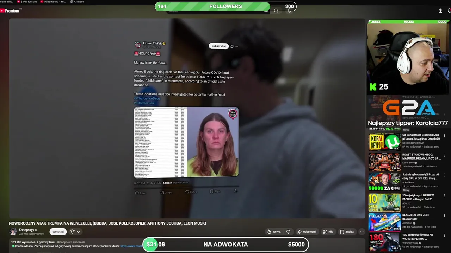
Task: Activate the voice search microphone icon
Action: [x=289, y=11]
